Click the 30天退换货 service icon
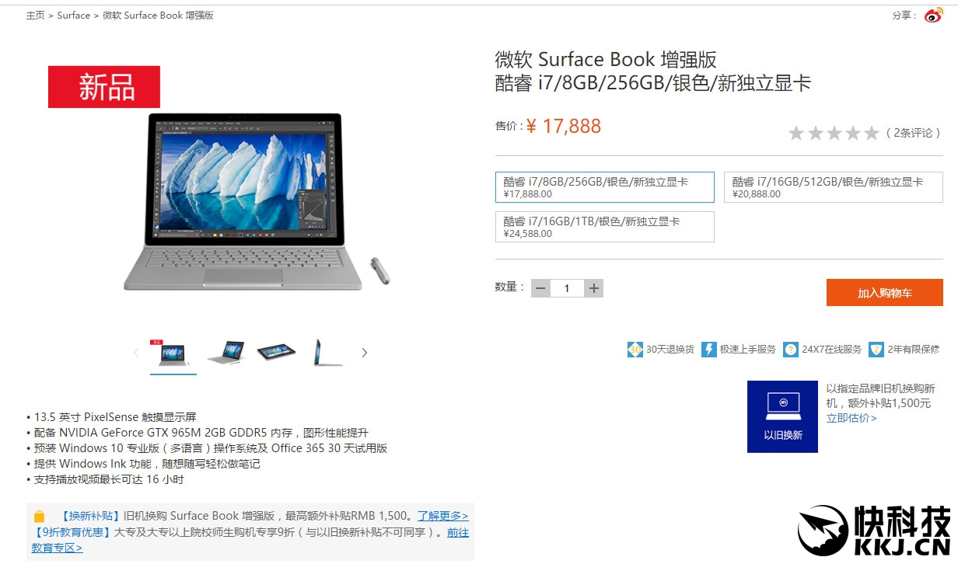 click(635, 350)
